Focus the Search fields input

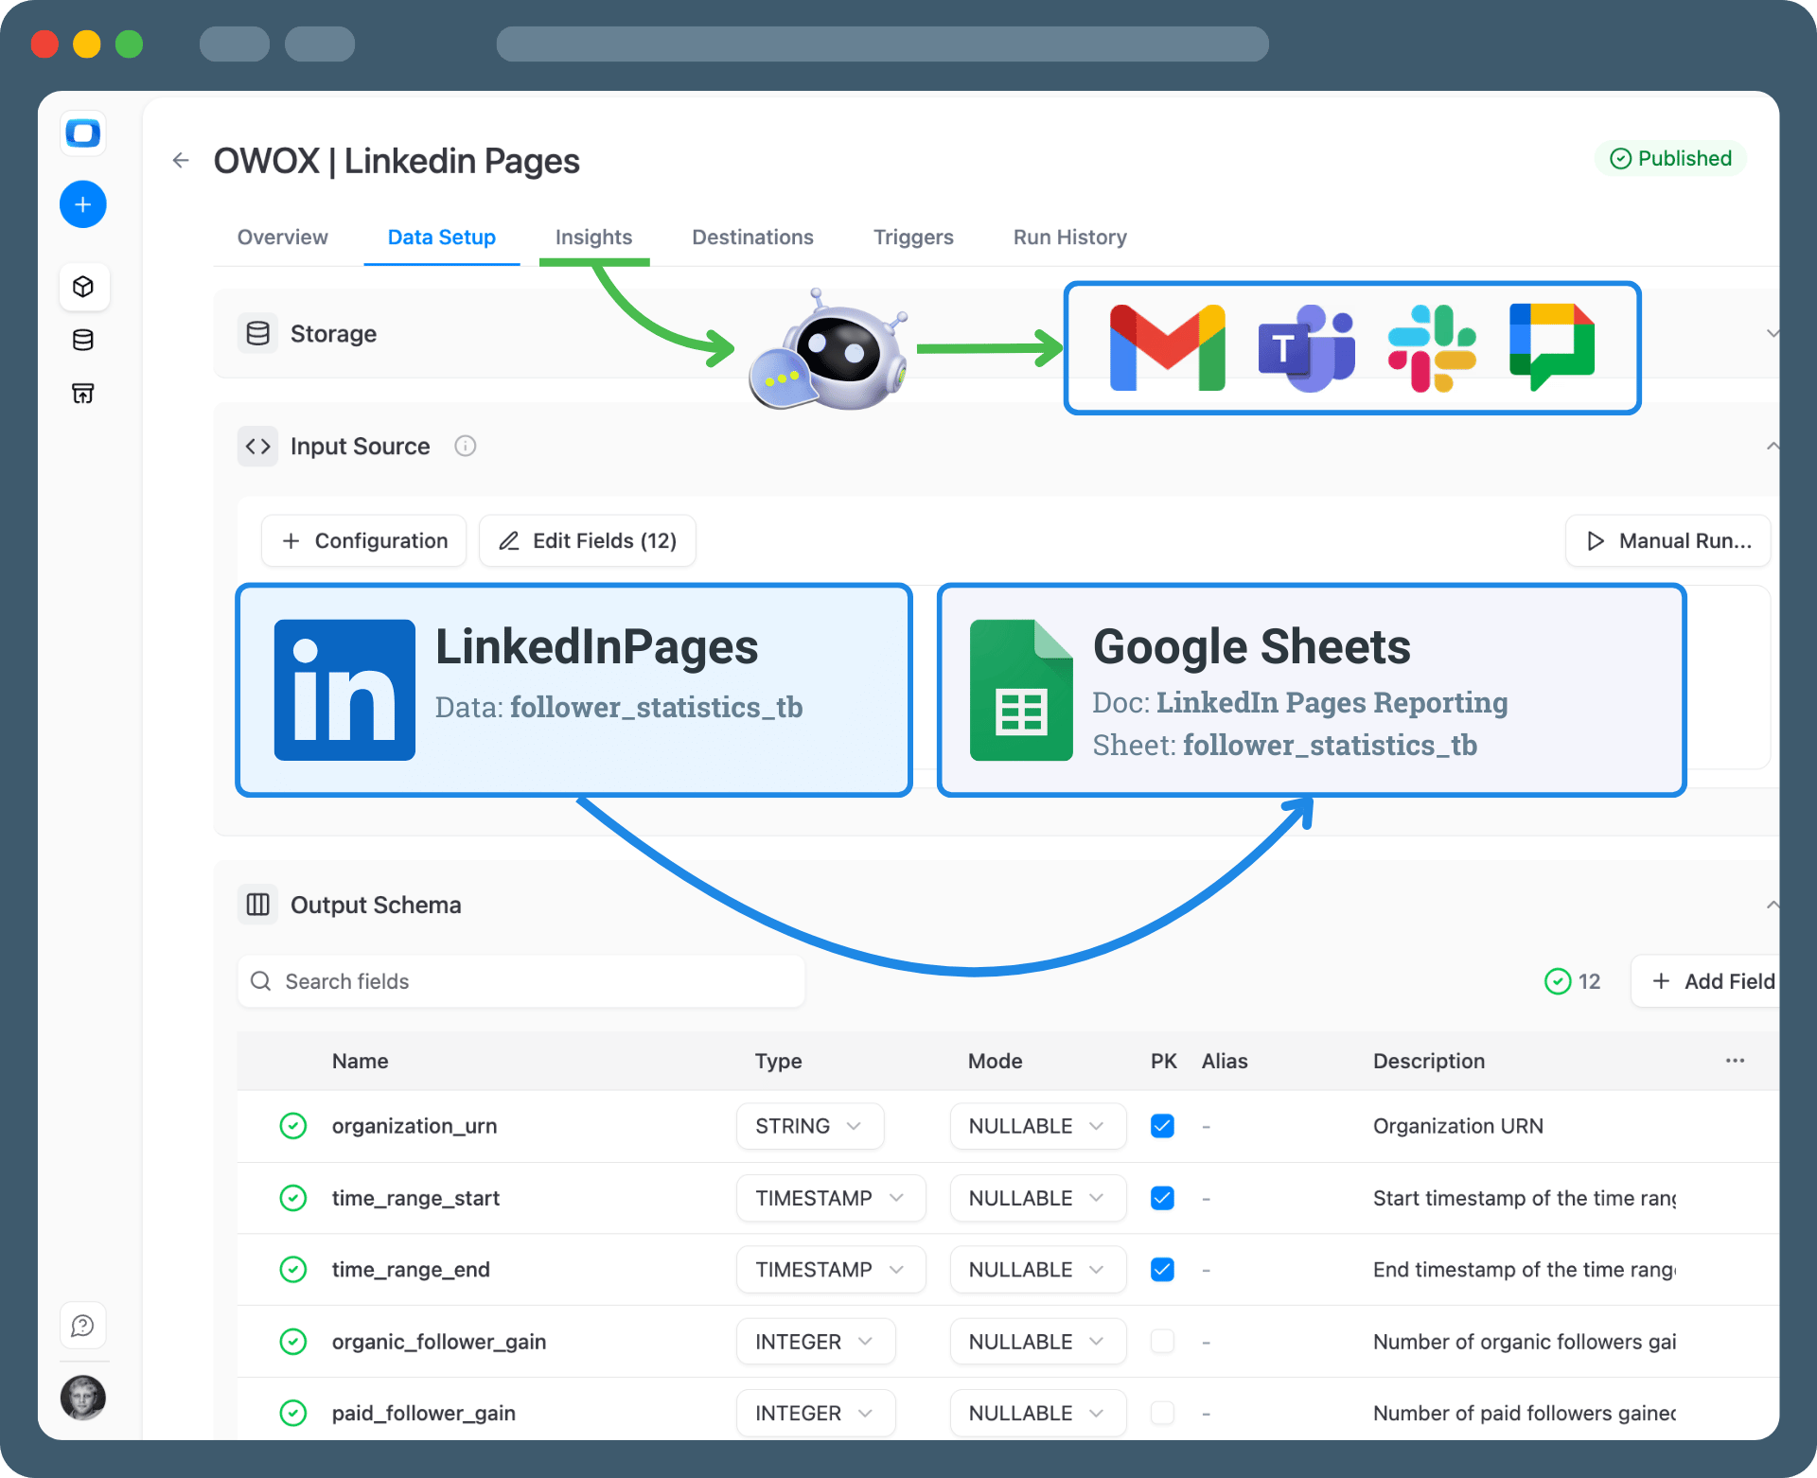(520, 981)
